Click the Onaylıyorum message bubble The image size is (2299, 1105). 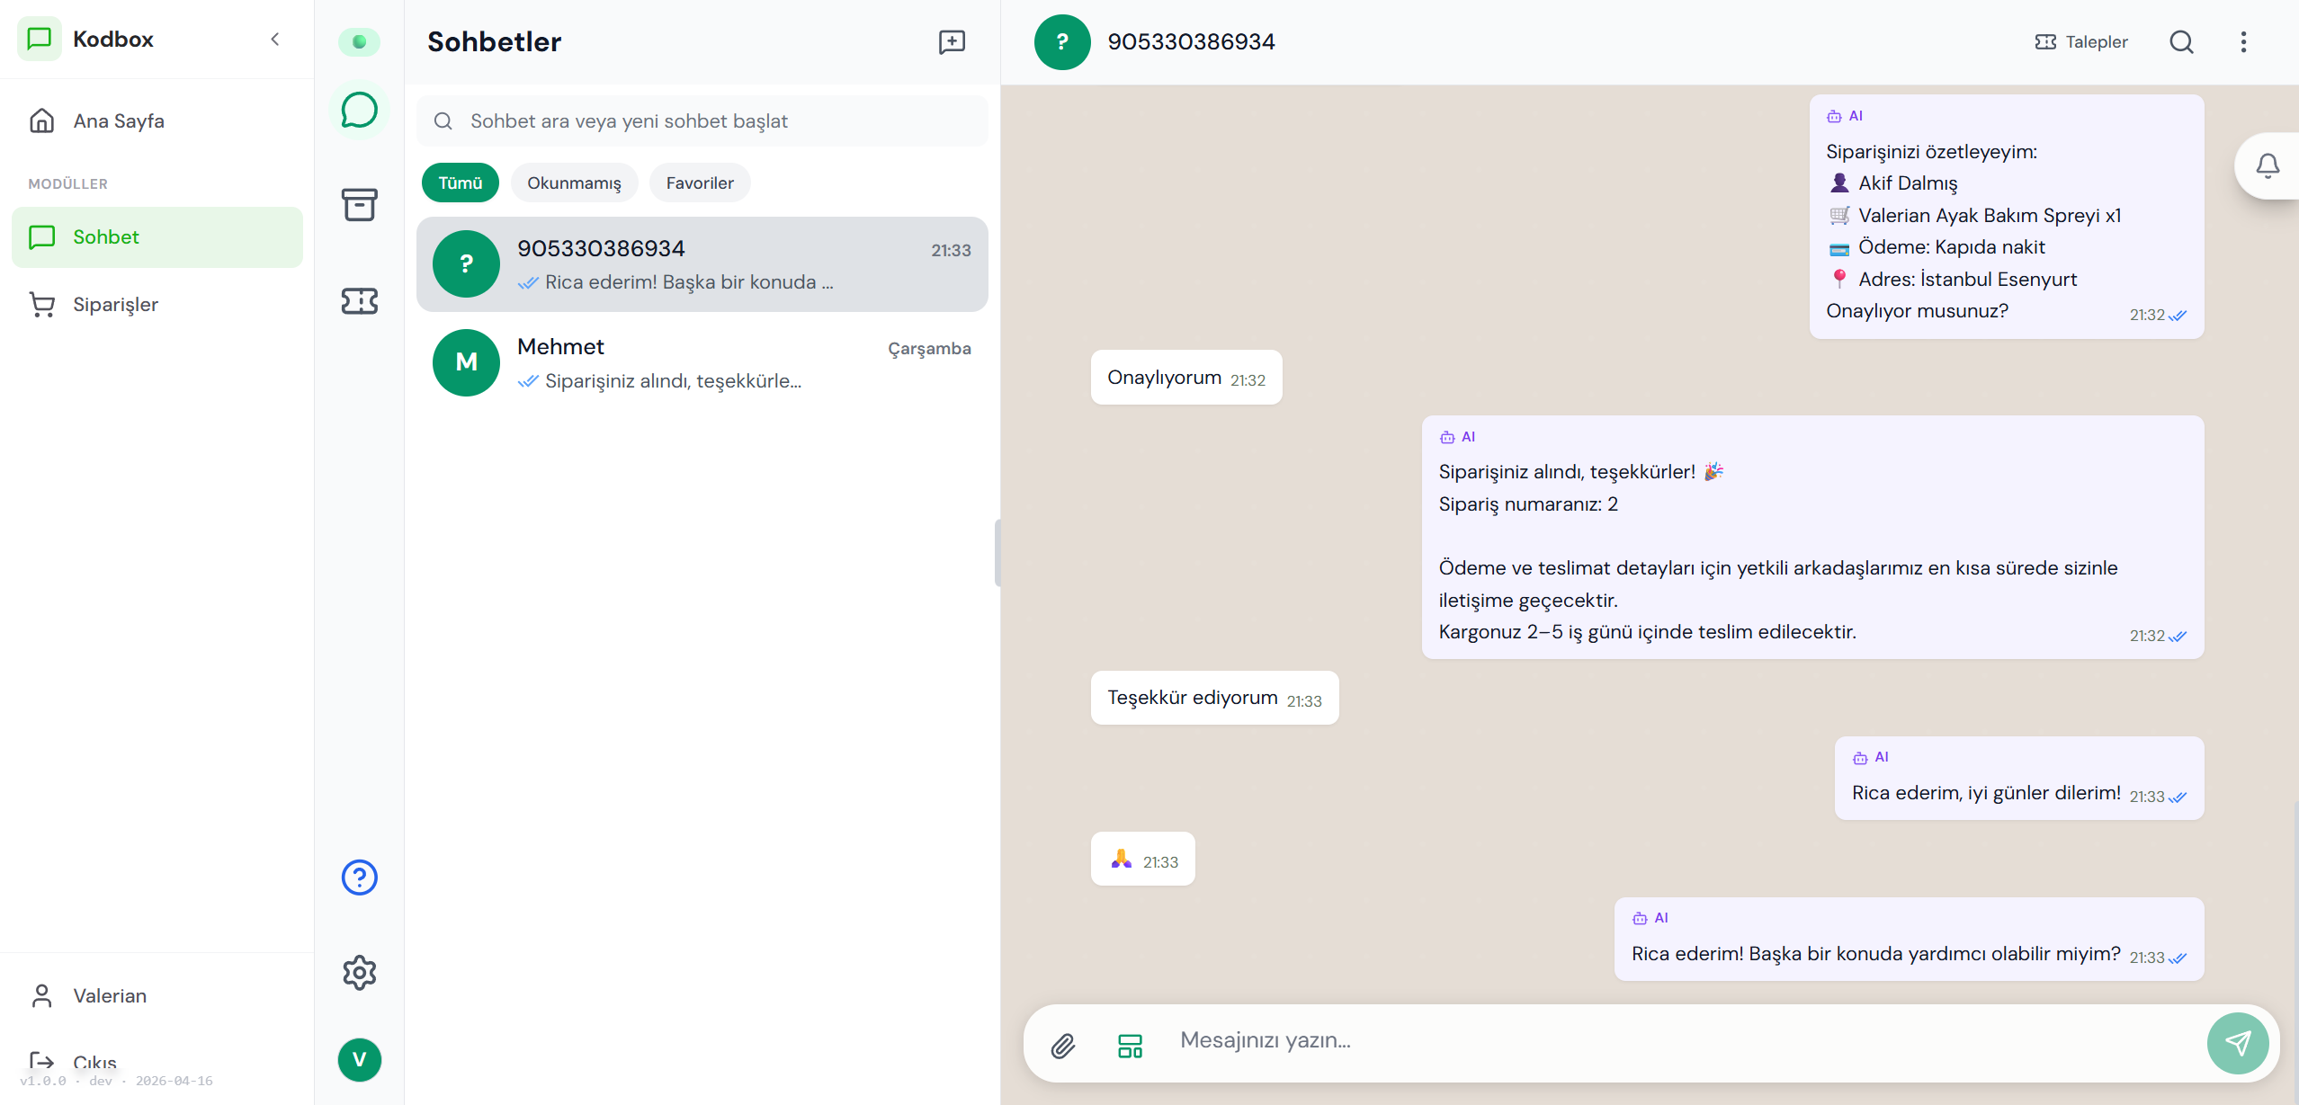point(1186,377)
